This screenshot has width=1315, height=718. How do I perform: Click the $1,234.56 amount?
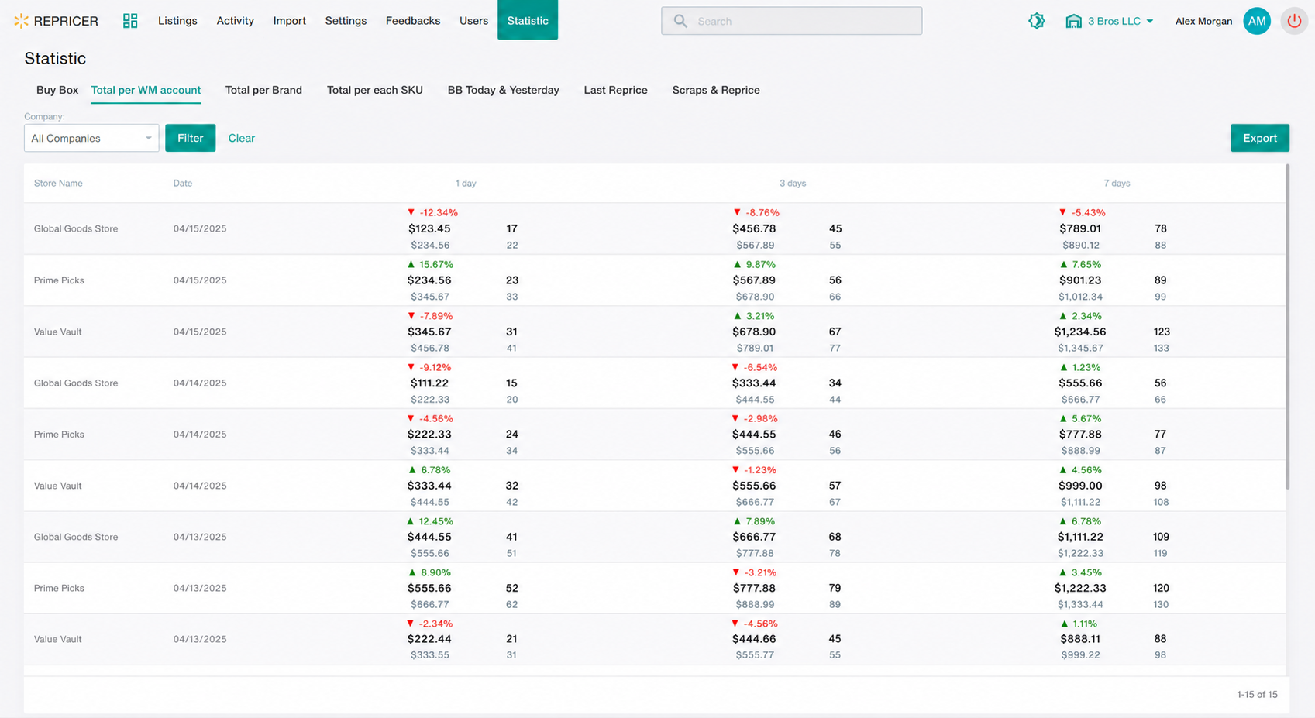(1080, 332)
